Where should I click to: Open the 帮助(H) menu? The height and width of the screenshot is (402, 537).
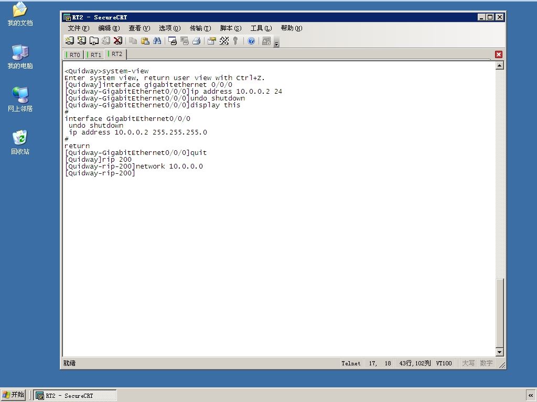tap(292, 28)
